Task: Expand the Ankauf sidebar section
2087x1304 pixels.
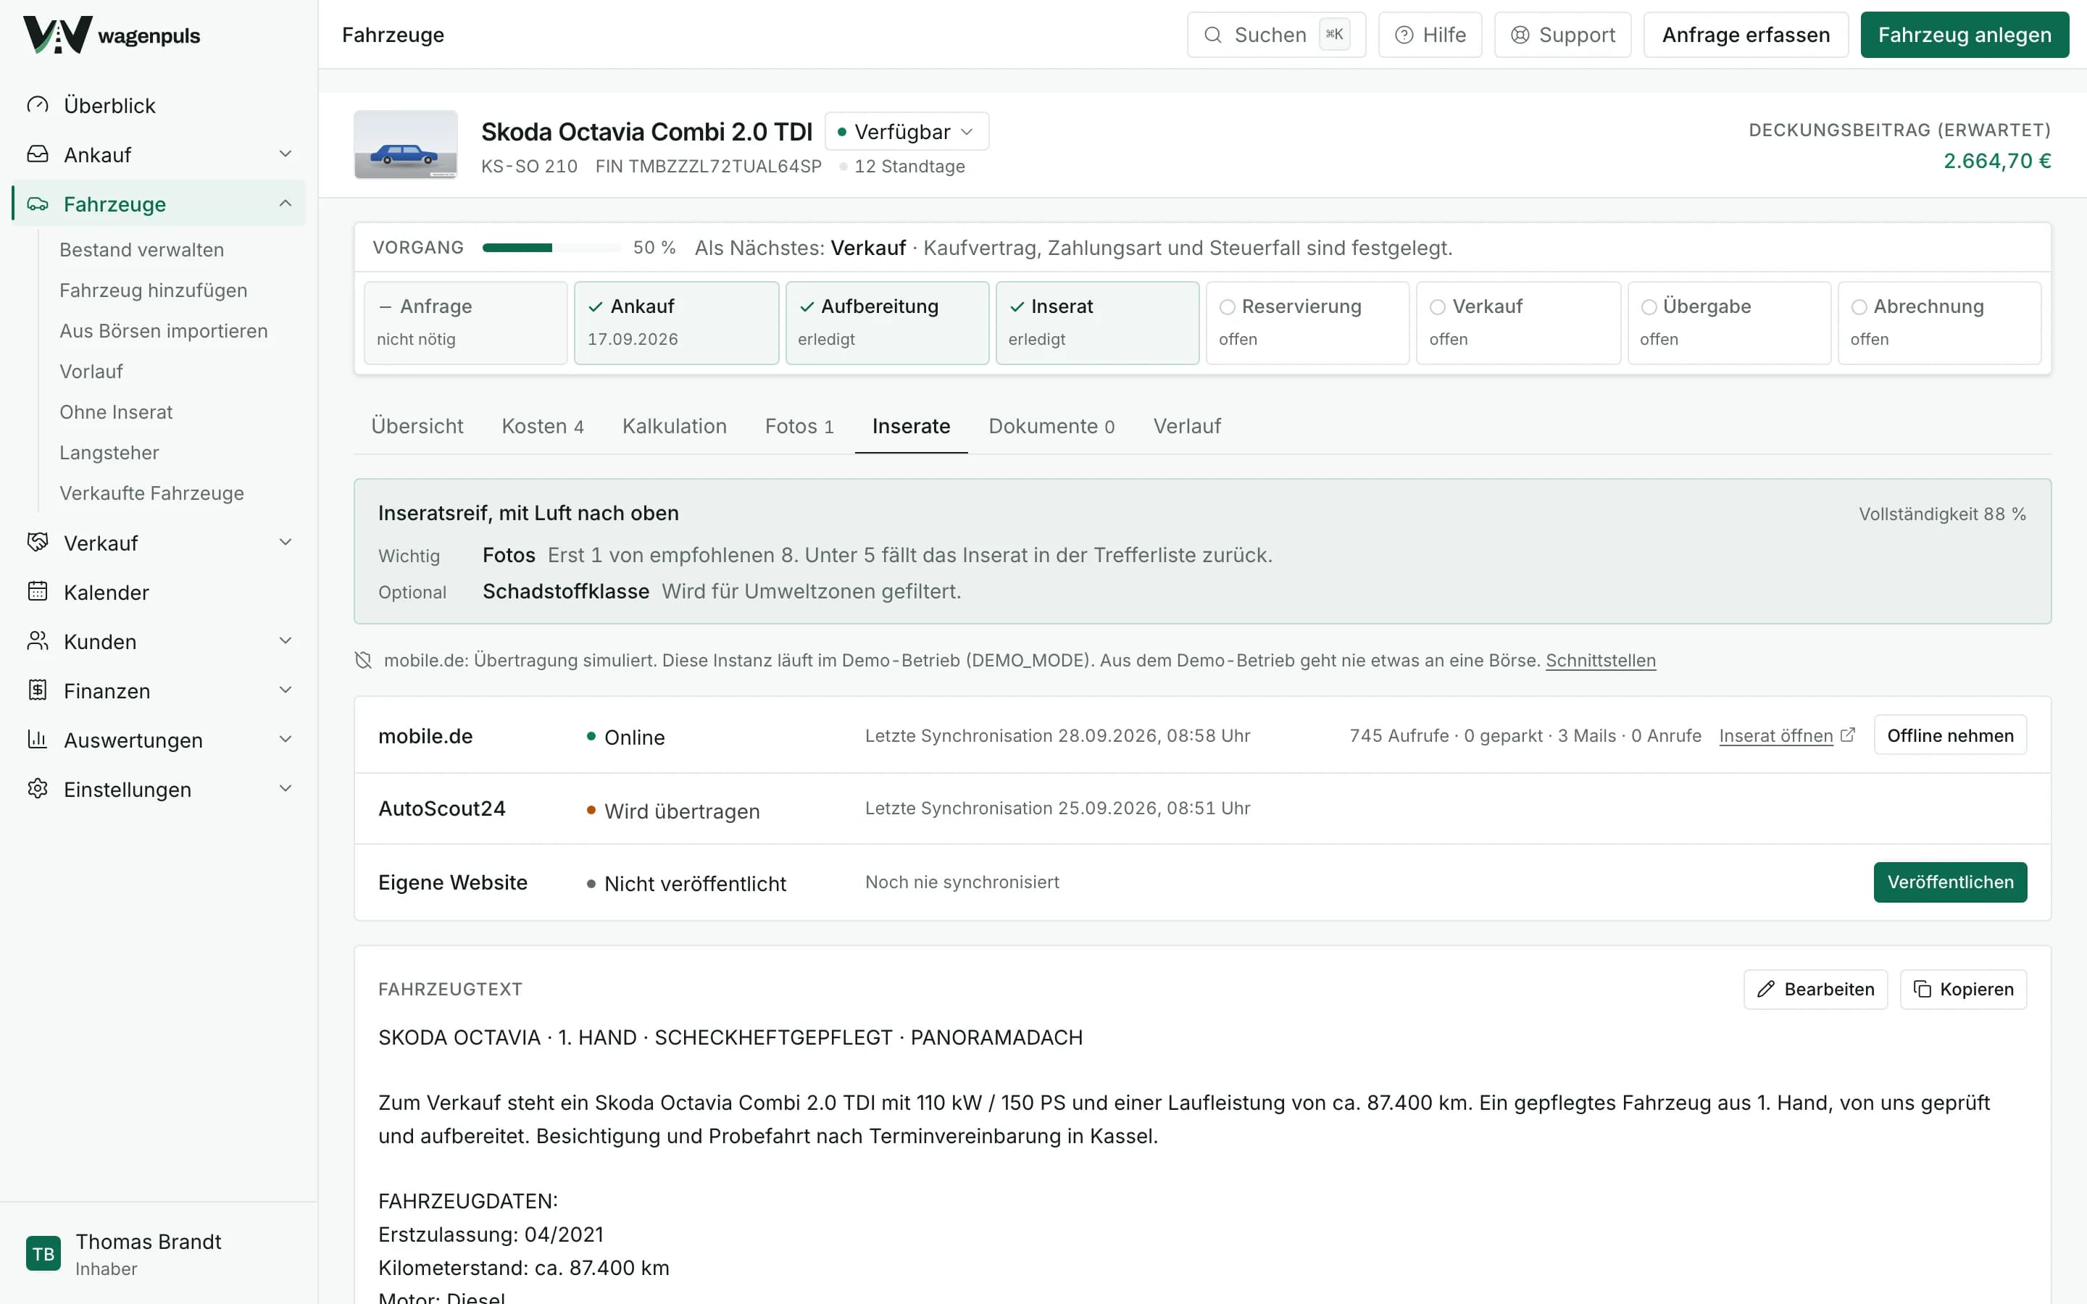Action: point(286,154)
